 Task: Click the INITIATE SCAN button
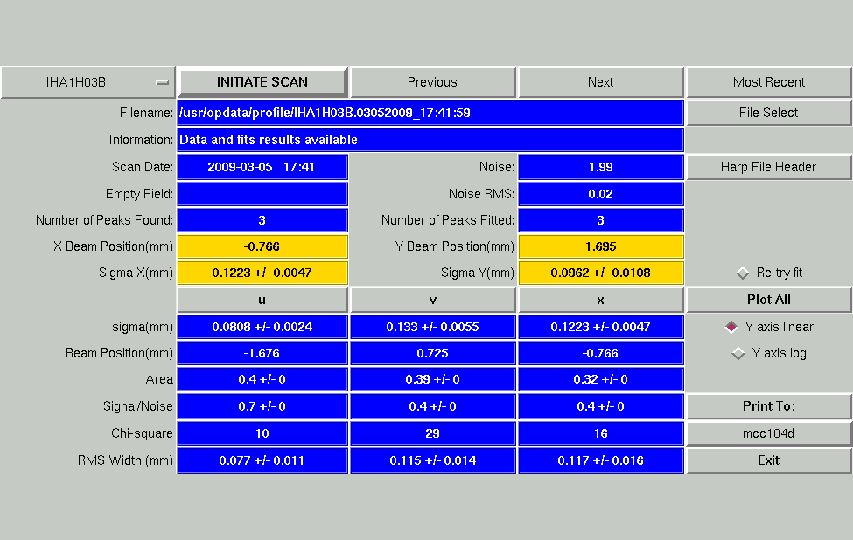pos(262,83)
